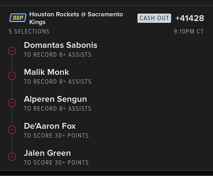Click the SGP same game parlay badge
The height and width of the screenshot is (176, 213).
pos(18,18)
